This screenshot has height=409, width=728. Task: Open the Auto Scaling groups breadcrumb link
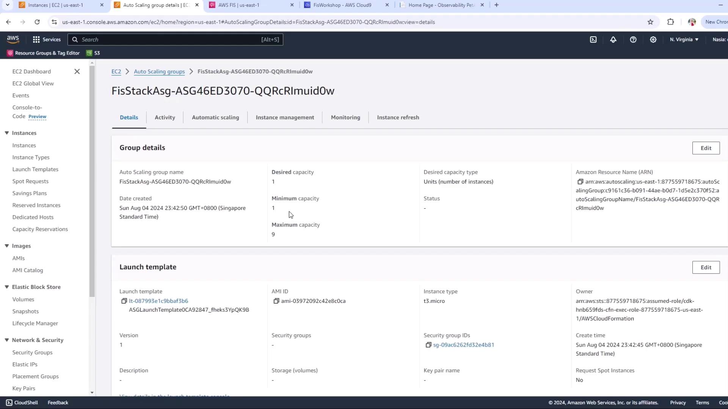159,72
